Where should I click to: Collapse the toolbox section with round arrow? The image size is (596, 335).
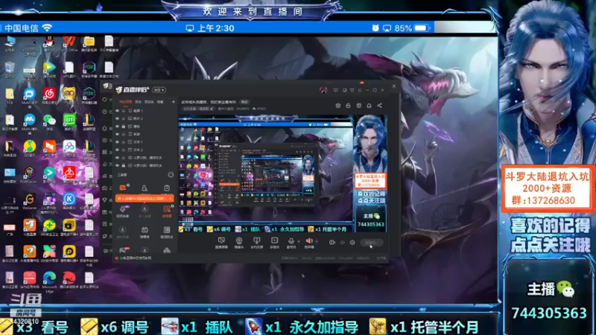point(171,175)
